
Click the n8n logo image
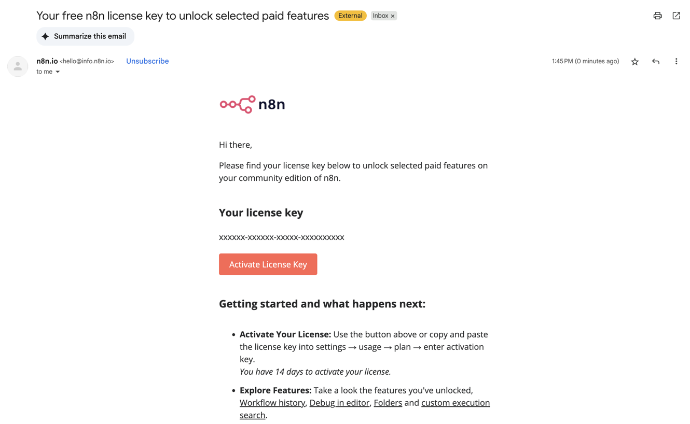(252, 104)
